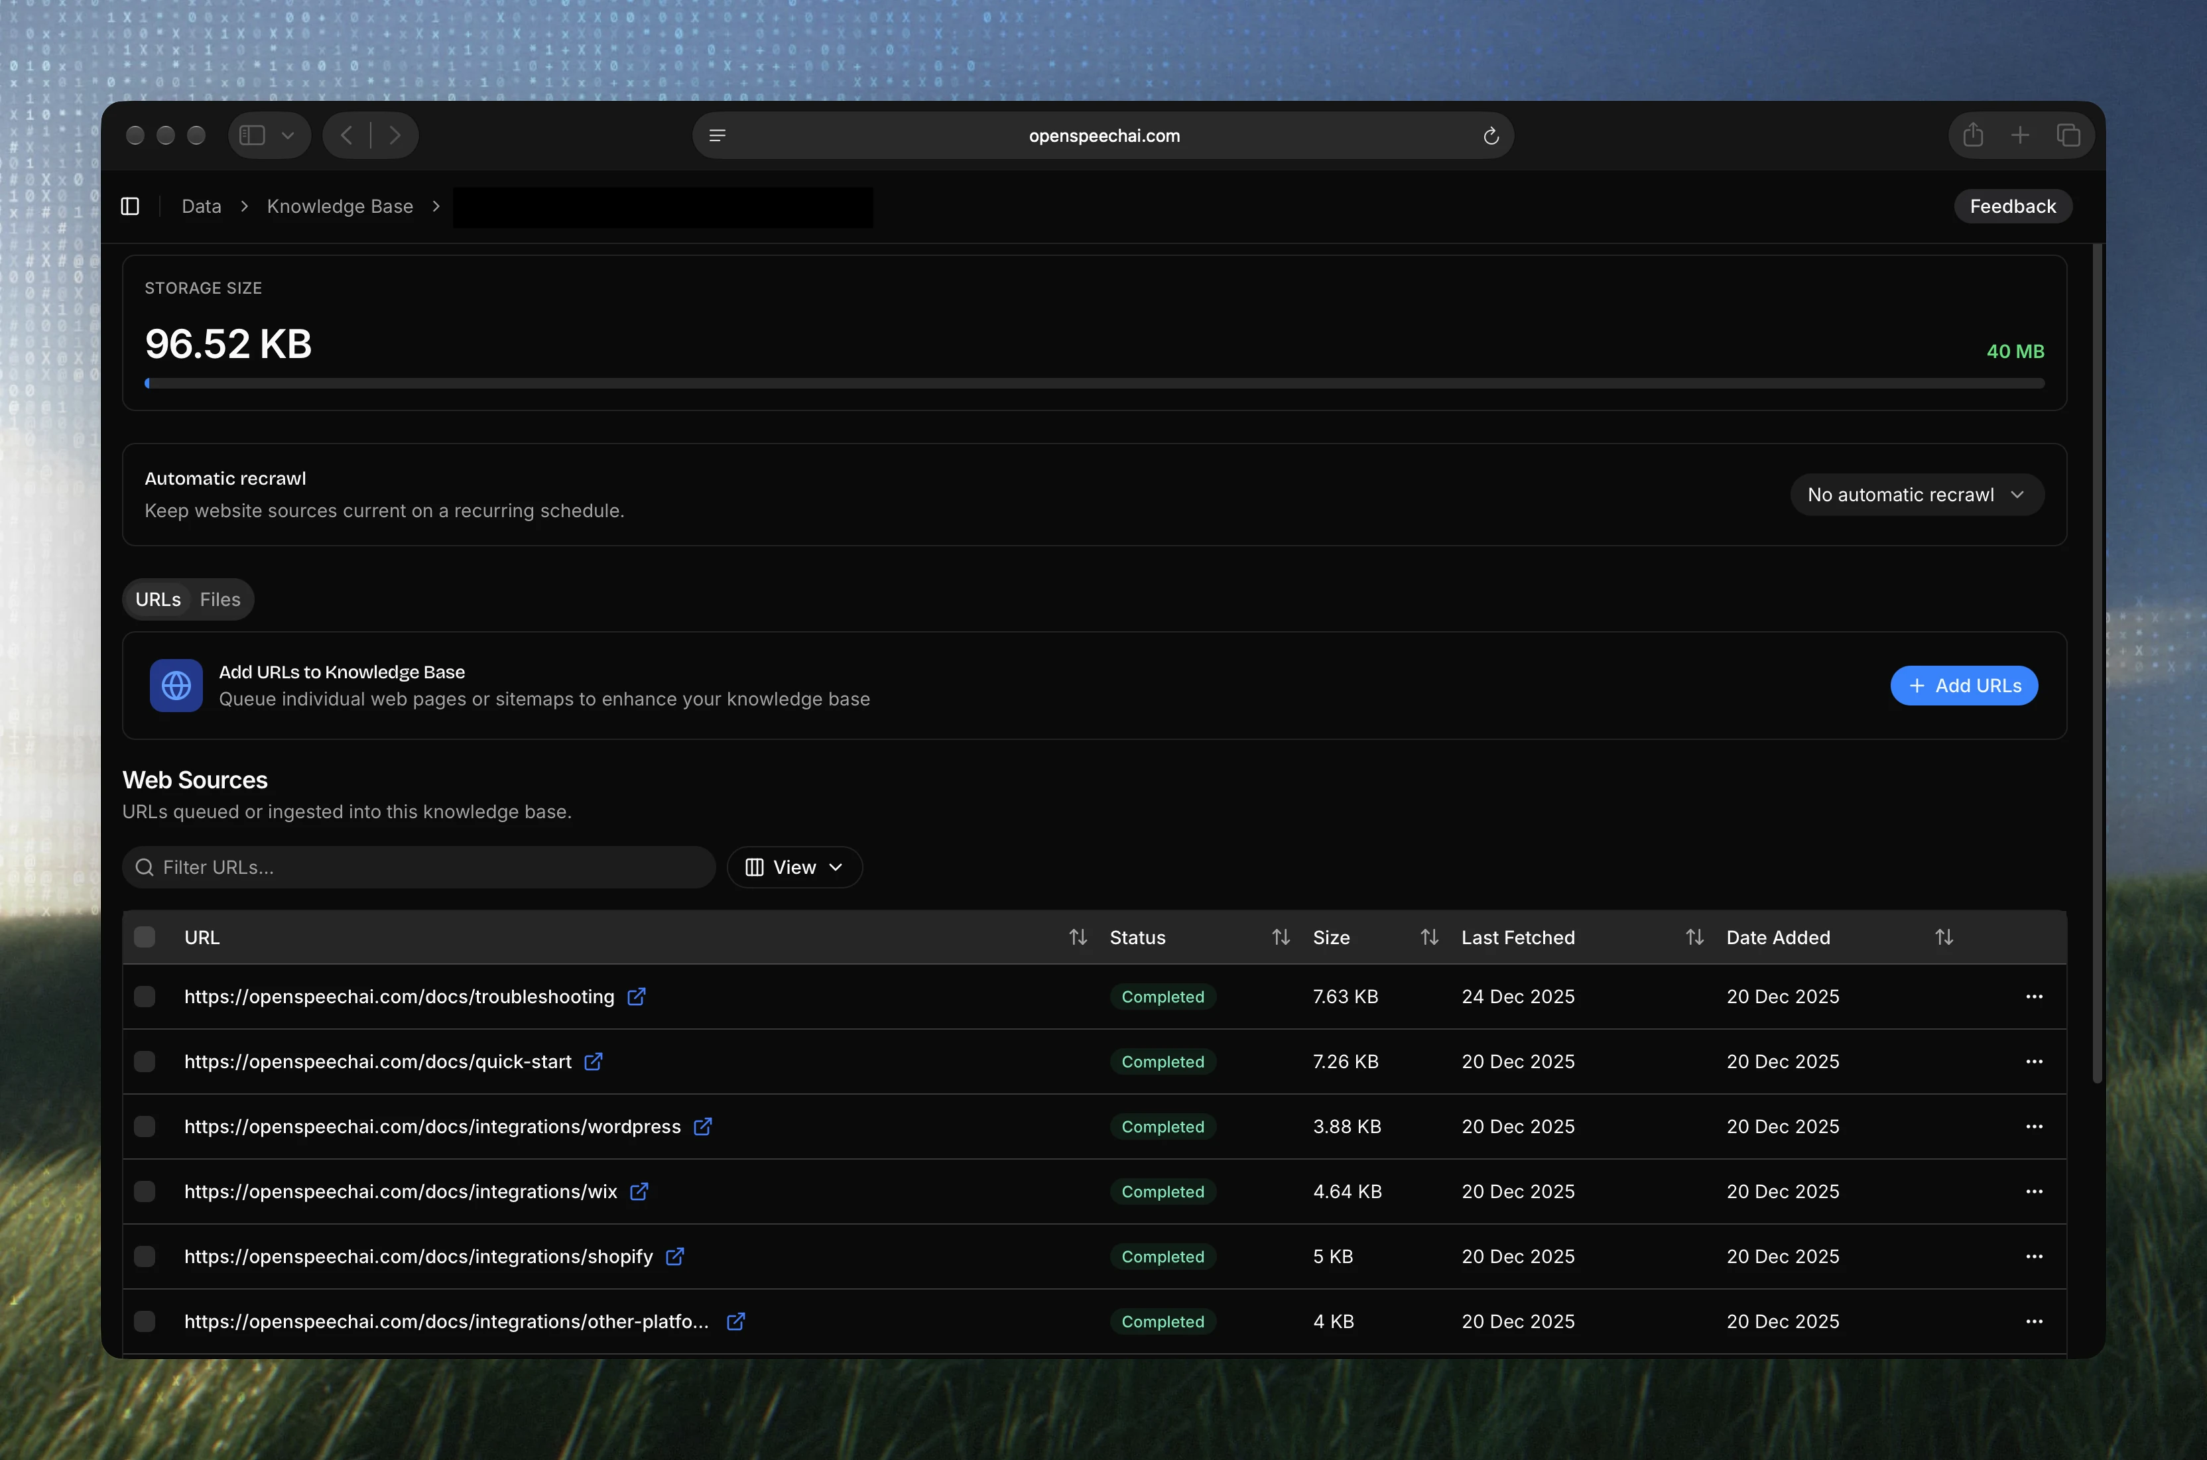The width and height of the screenshot is (2207, 1460).
Task: Click the 24 Dec 2025 last fetched cell
Action: [1518, 997]
